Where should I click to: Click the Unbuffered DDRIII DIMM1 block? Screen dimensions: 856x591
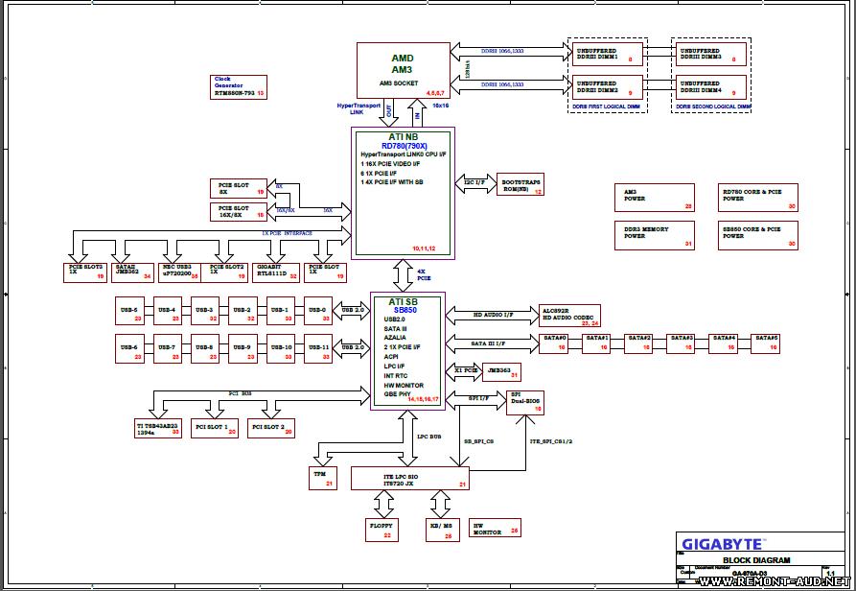coord(610,55)
